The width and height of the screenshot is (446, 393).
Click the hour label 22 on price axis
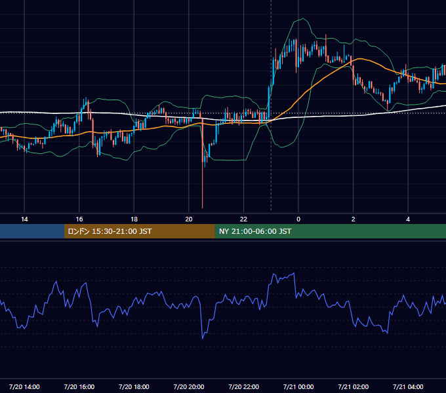pos(243,219)
